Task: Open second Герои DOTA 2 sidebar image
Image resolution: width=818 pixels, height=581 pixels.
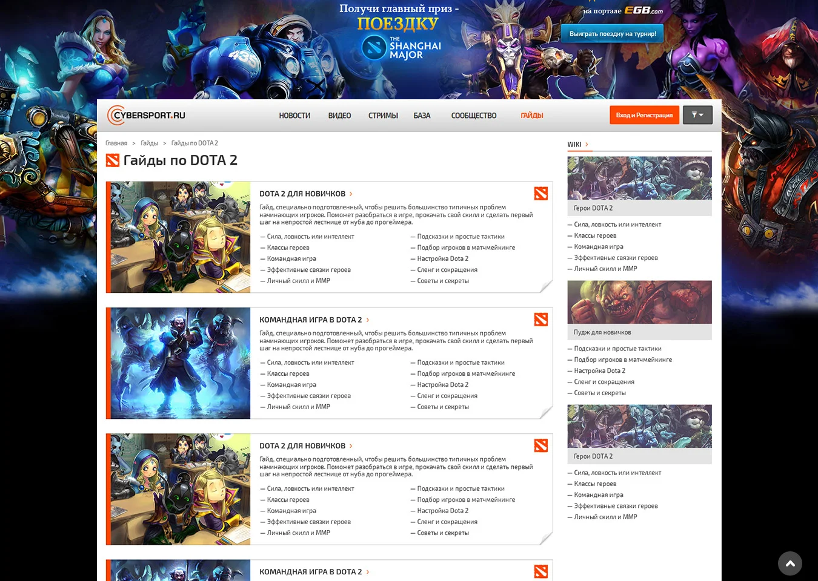Action: pyautogui.click(x=639, y=426)
